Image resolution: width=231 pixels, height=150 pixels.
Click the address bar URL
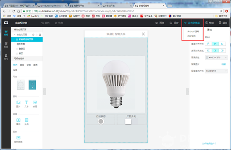[84, 11]
